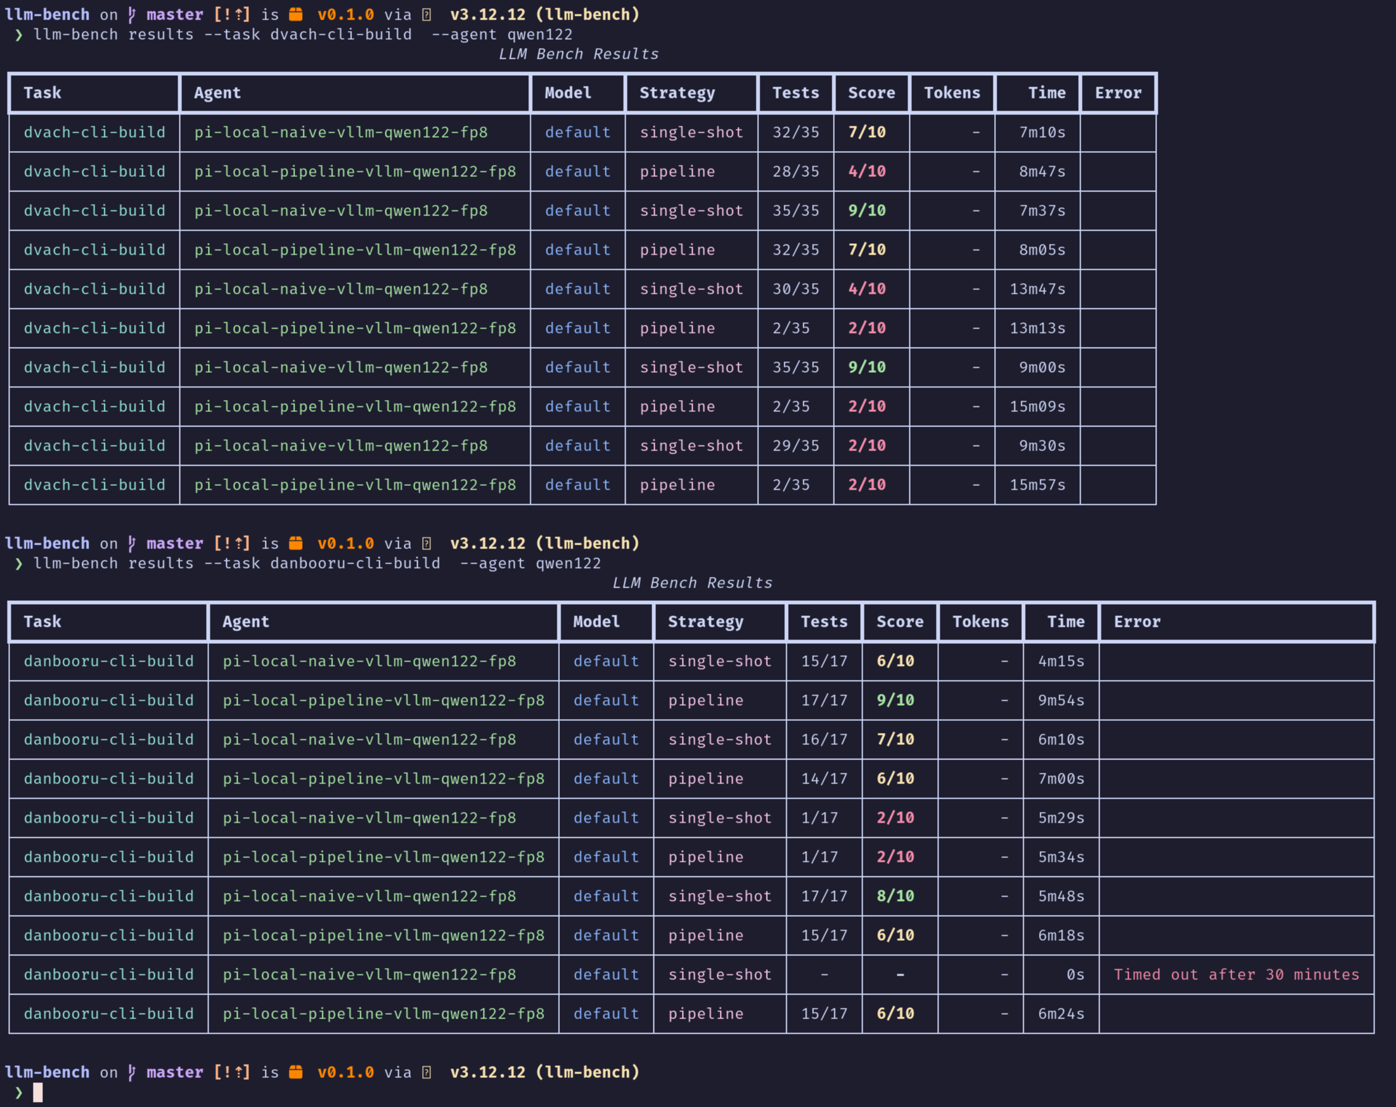1396x1107 pixels.
Task: Click the '7m37s' time cell
Action: (1043, 210)
